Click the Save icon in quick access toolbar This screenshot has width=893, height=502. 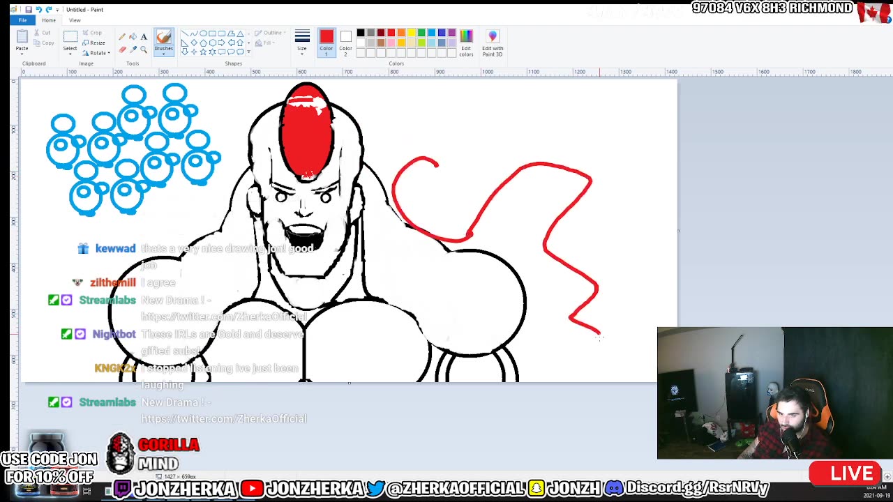coord(29,10)
